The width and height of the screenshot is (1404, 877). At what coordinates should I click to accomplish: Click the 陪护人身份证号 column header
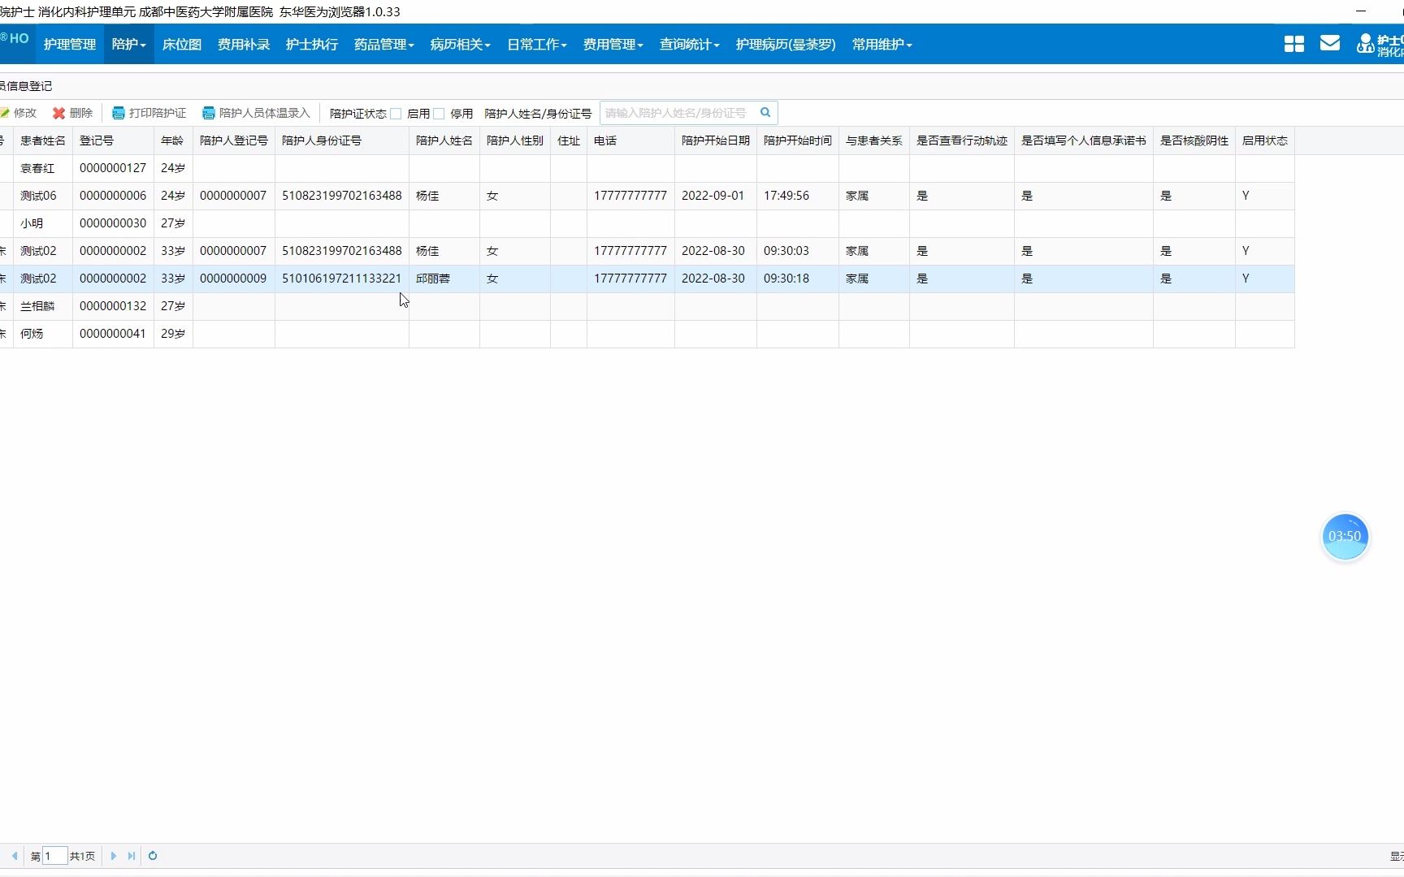(342, 140)
